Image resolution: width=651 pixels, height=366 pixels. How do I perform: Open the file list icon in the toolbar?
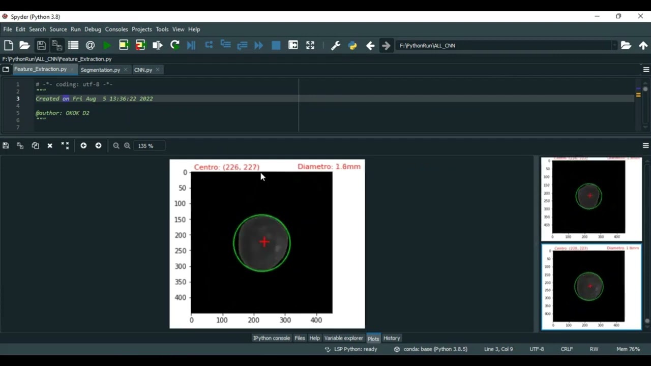tap(73, 45)
